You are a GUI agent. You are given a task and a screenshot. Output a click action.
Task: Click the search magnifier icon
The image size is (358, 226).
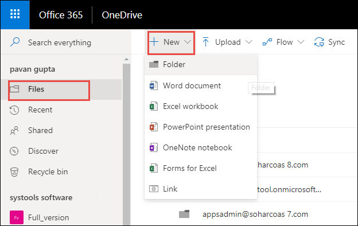[x=15, y=42]
